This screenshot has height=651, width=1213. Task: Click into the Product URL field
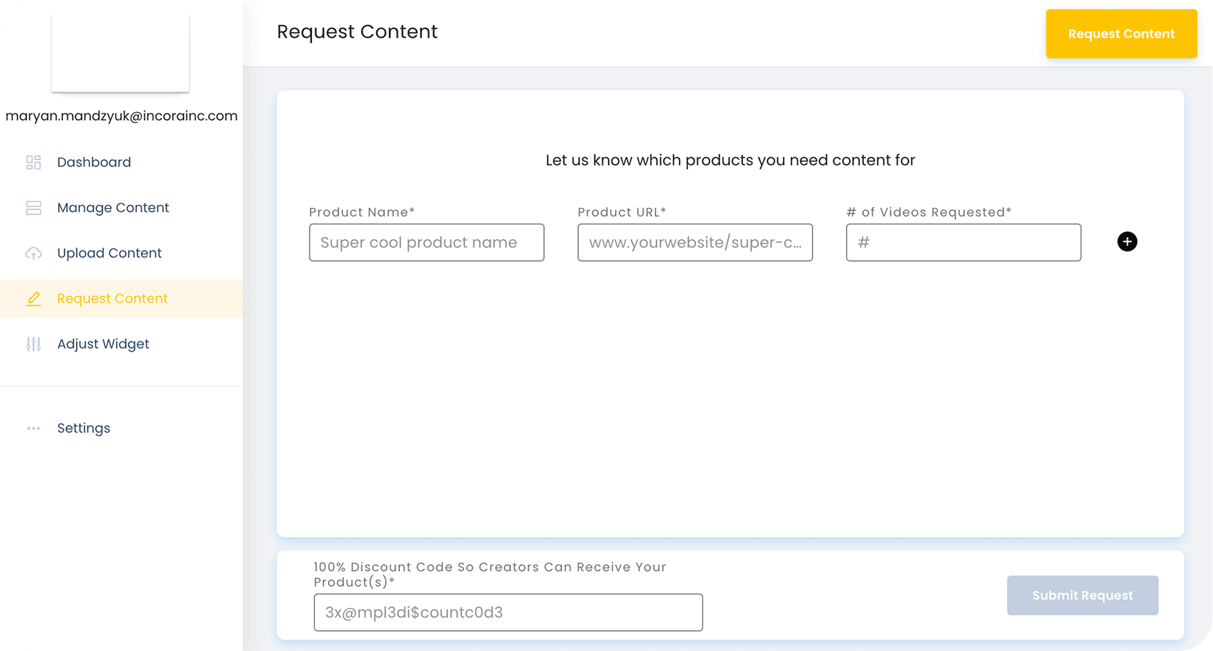(x=694, y=242)
